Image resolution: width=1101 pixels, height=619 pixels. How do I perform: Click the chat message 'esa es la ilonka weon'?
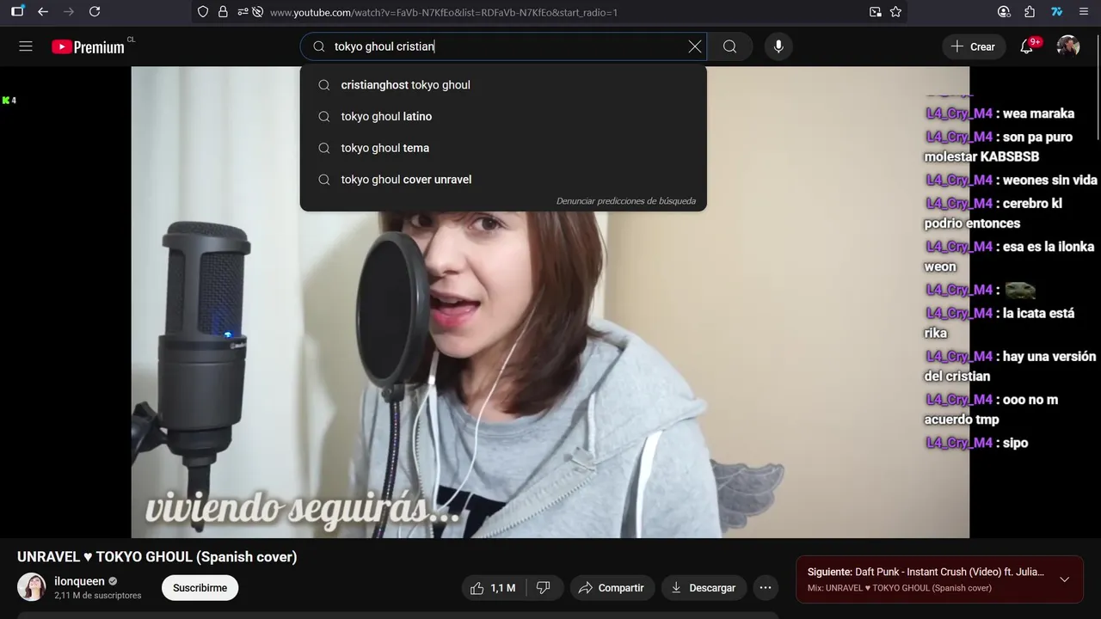point(1010,256)
